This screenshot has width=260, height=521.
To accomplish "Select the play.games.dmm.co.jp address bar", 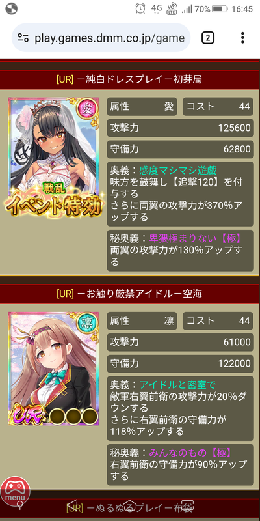I will pyautogui.click(x=101, y=38).
